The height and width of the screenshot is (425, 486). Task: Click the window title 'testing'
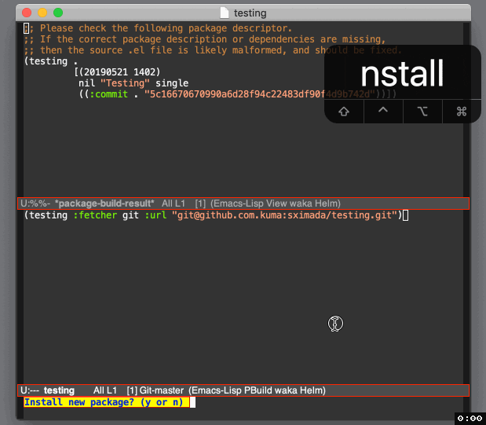point(250,13)
